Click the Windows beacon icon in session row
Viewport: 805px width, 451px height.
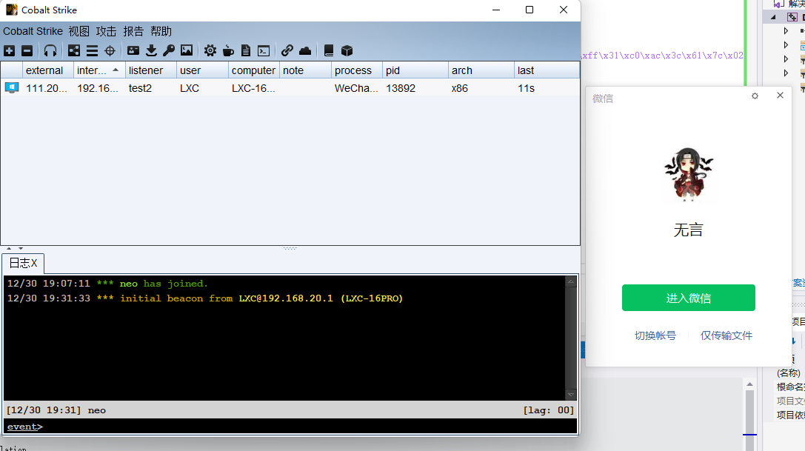(12, 88)
